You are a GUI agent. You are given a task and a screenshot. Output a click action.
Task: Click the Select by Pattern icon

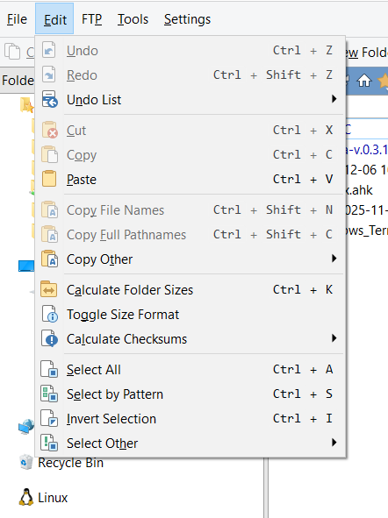click(49, 394)
